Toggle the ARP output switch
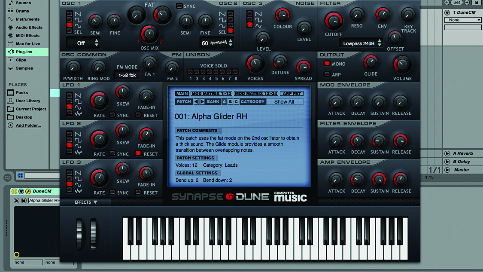This screenshot has height=272, width=483. point(327,74)
